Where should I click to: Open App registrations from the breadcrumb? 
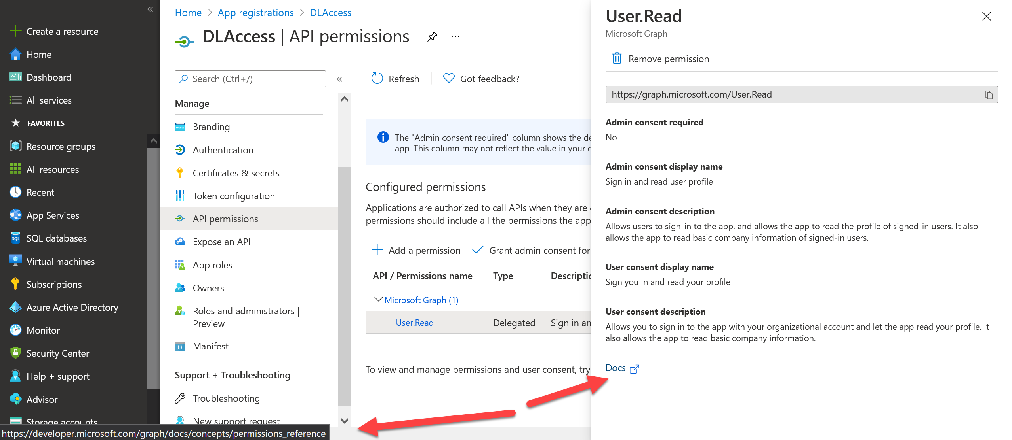pos(255,12)
